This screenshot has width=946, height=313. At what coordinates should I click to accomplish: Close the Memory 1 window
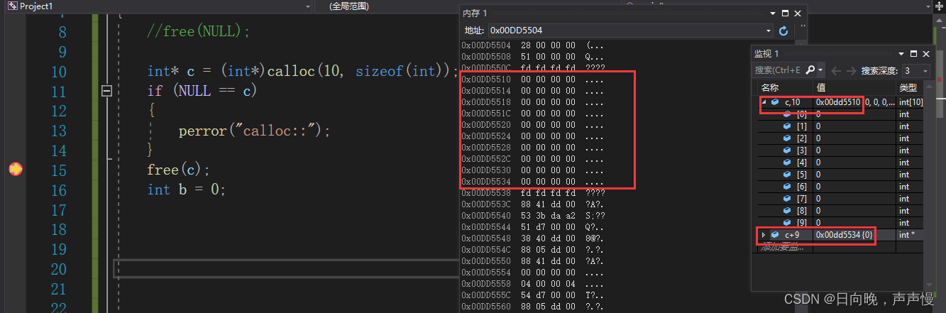tap(798, 13)
